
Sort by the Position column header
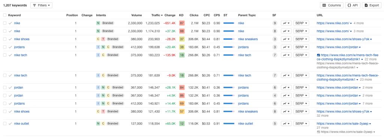click(72, 15)
